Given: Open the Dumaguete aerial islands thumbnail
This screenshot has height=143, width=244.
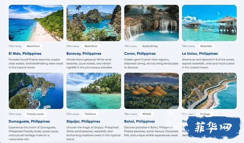Looking at the screenshot, I should [x=36, y=91].
